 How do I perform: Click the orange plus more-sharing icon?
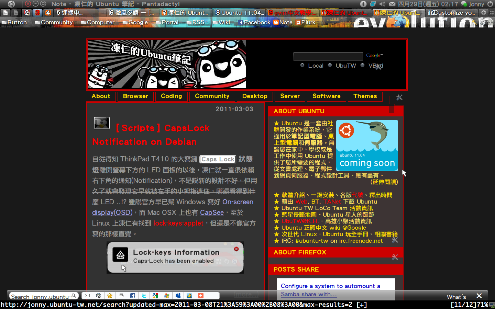[201, 296]
